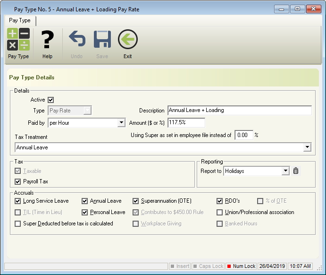Viewport: 326px width, 275px height.
Task: Click the Insert status indicator
Action: 180,266
